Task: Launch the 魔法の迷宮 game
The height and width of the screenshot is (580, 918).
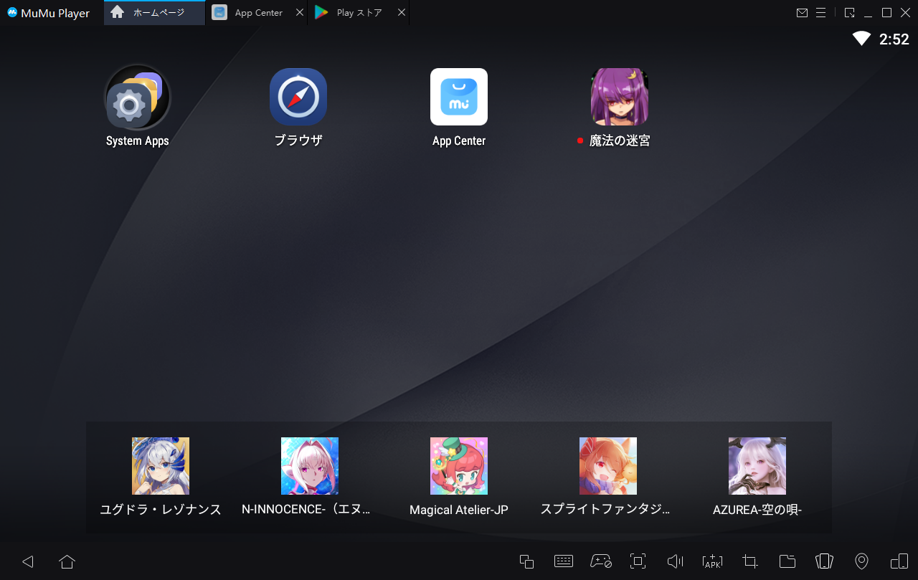Action: coord(620,97)
